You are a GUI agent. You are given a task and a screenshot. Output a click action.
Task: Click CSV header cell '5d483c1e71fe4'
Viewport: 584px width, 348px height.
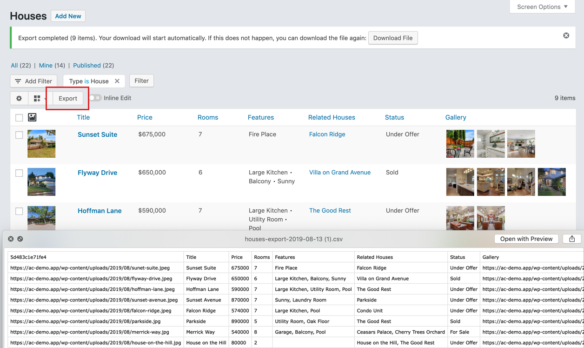(96, 257)
